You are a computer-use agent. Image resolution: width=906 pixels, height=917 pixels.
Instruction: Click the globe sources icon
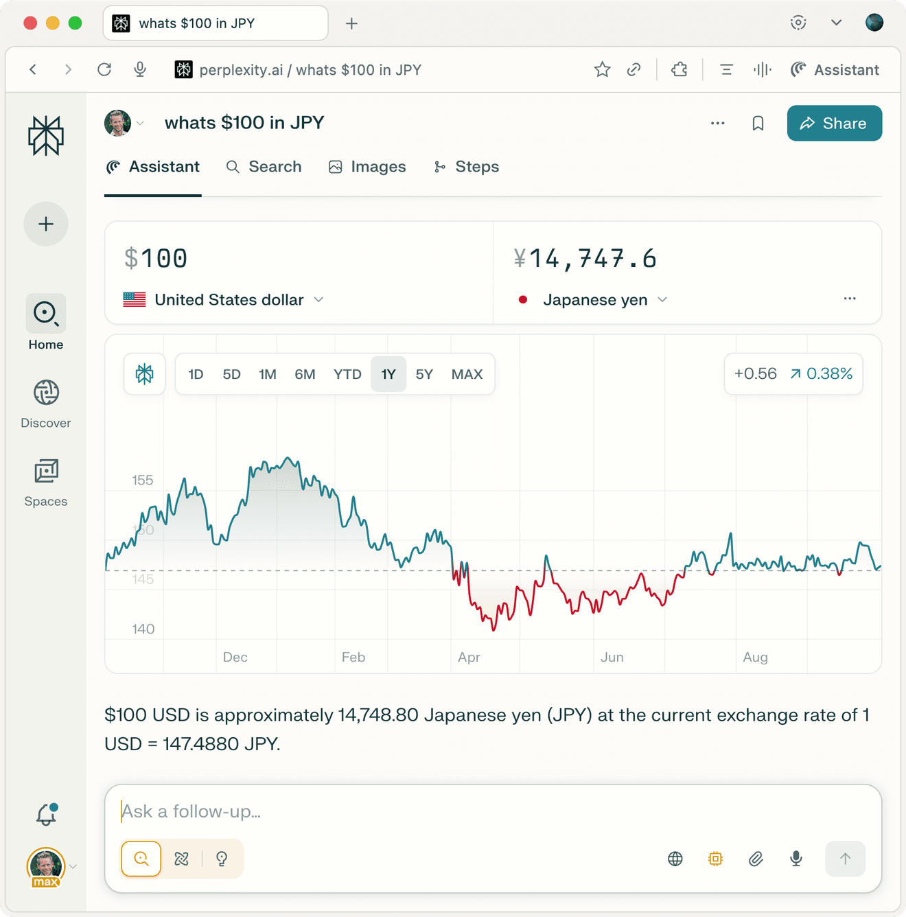point(675,859)
